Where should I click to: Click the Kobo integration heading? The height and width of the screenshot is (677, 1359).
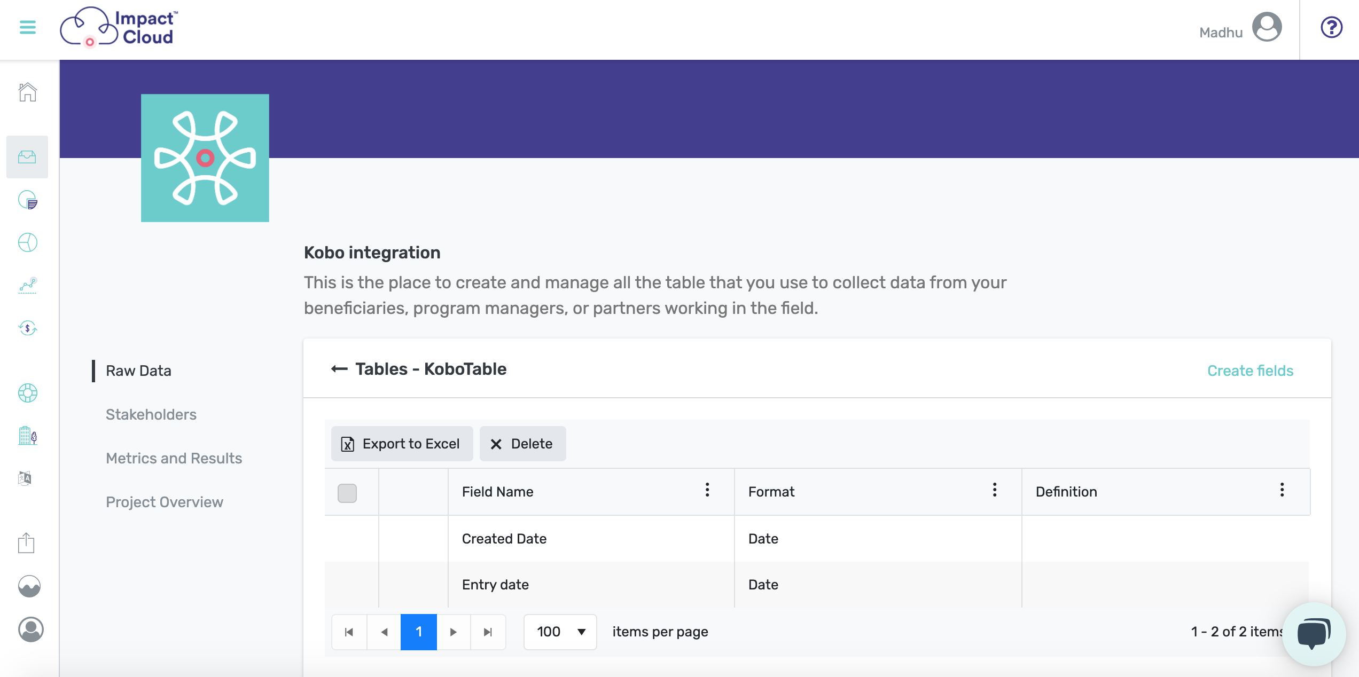tap(372, 253)
